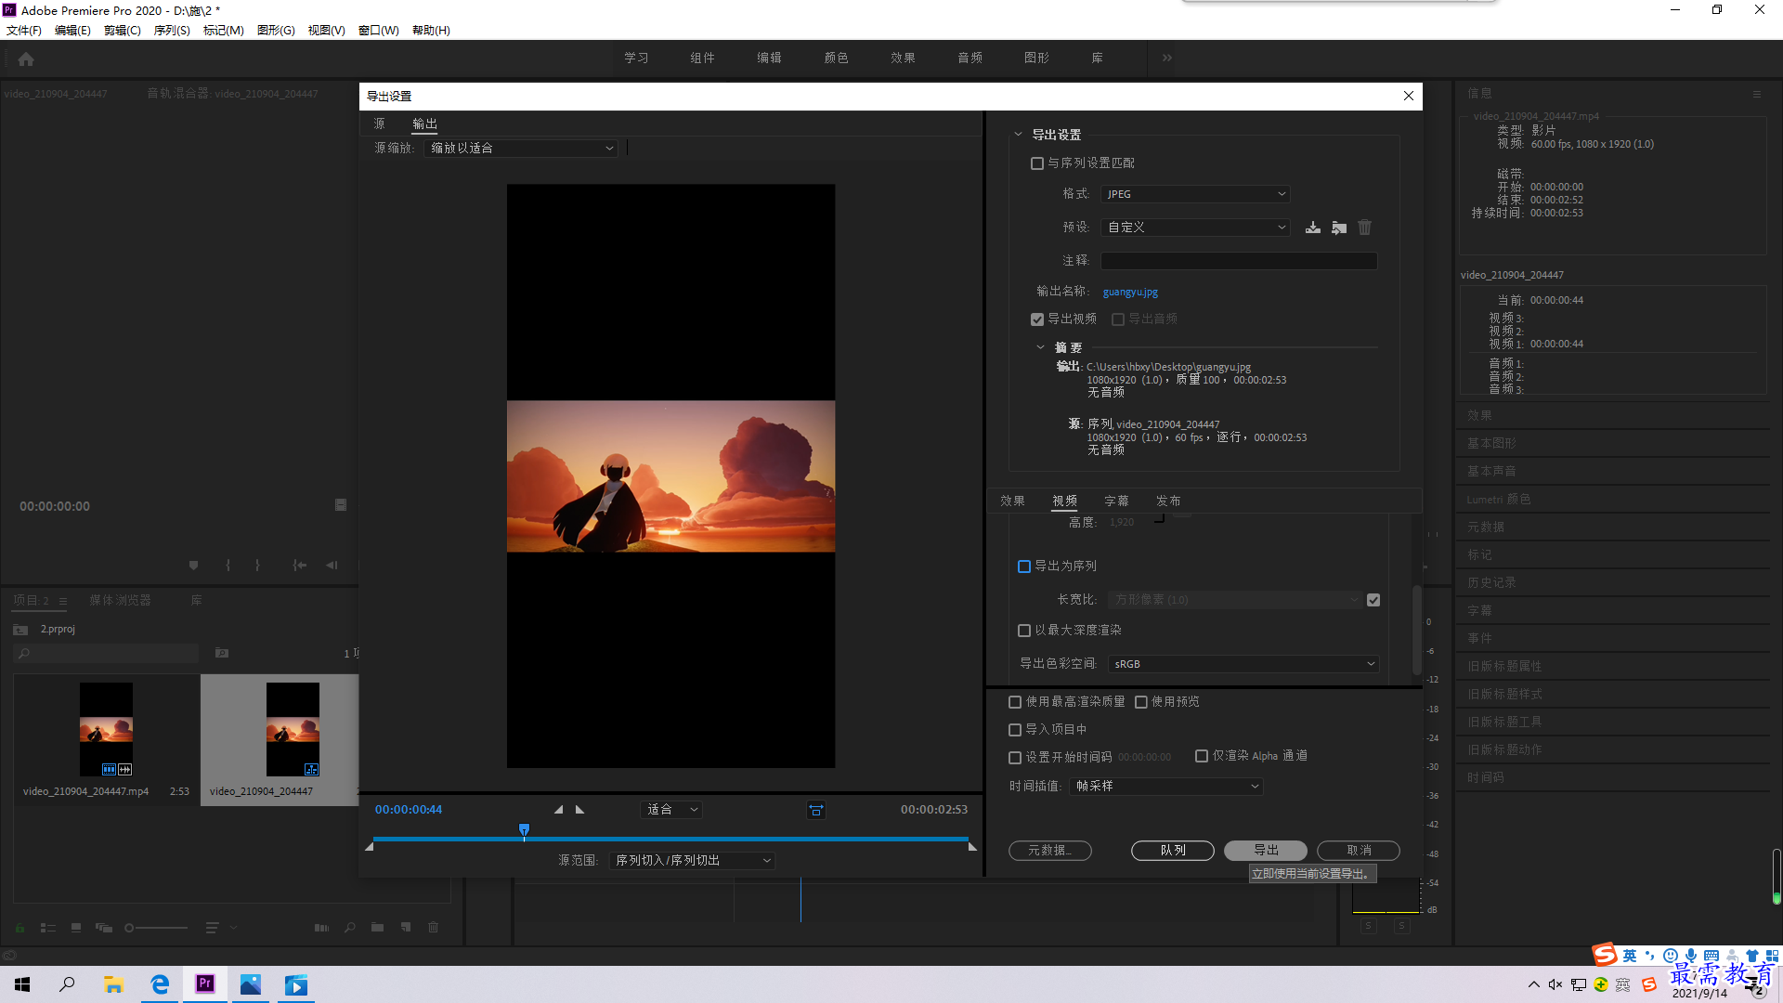1783x1003 pixels.
Task: Click the export preview playhead marker
Action: [x=524, y=829]
